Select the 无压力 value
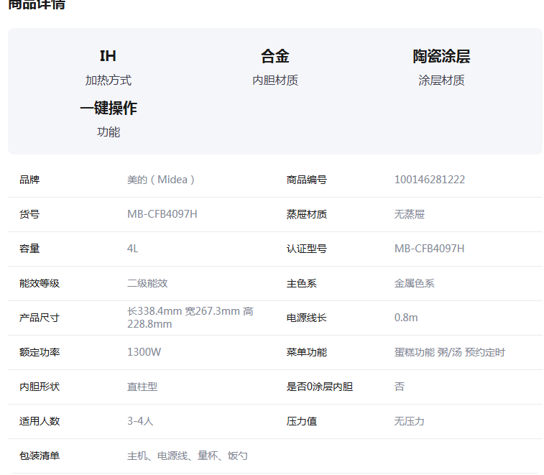Viewport: 544px width, 475px height. (x=410, y=421)
